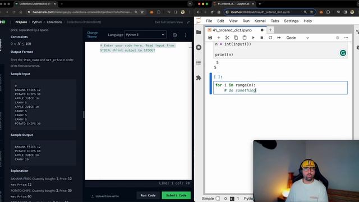This screenshot has width=359, height=202.
Task: Open the Kernel menu
Action: (260, 21)
